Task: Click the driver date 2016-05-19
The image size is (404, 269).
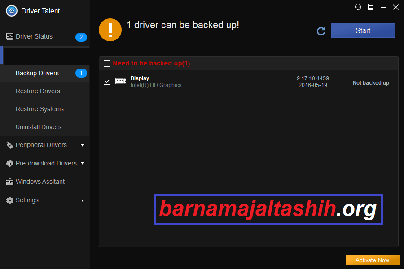Action: click(x=313, y=85)
